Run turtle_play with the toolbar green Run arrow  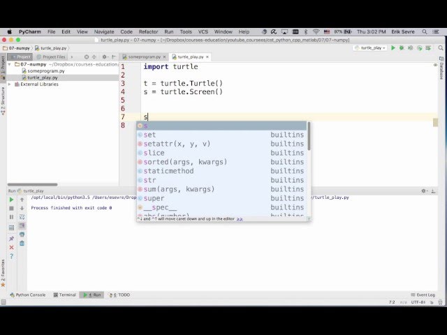[x=393, y=48]
